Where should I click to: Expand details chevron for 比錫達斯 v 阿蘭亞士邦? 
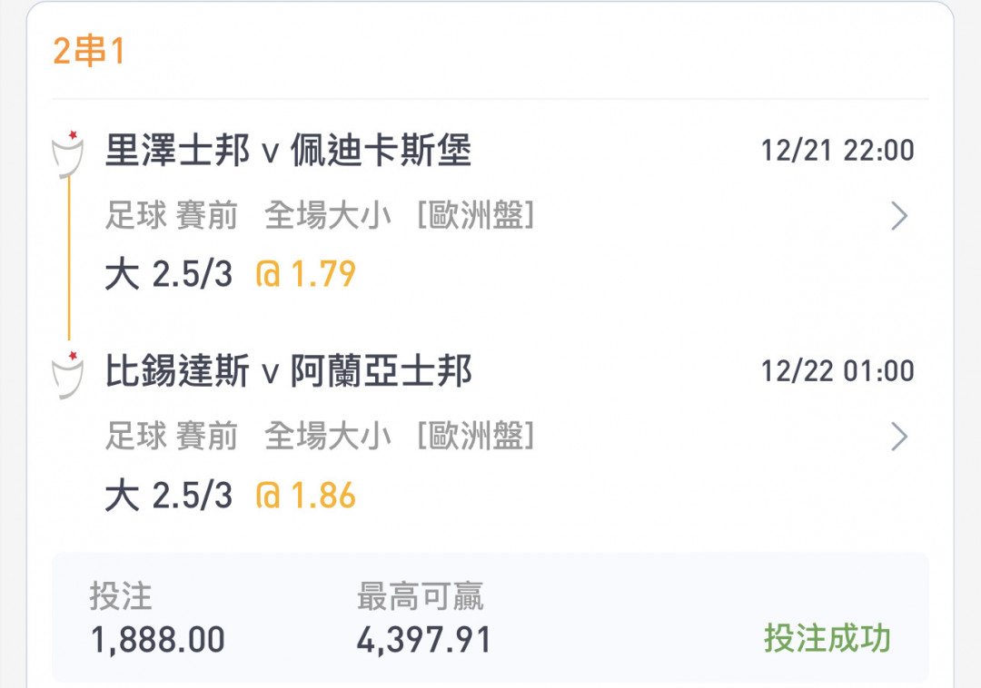pos(899,437)
